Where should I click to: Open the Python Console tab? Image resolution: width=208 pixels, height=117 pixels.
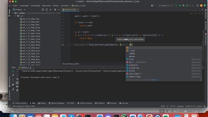[x=84, y=103]
